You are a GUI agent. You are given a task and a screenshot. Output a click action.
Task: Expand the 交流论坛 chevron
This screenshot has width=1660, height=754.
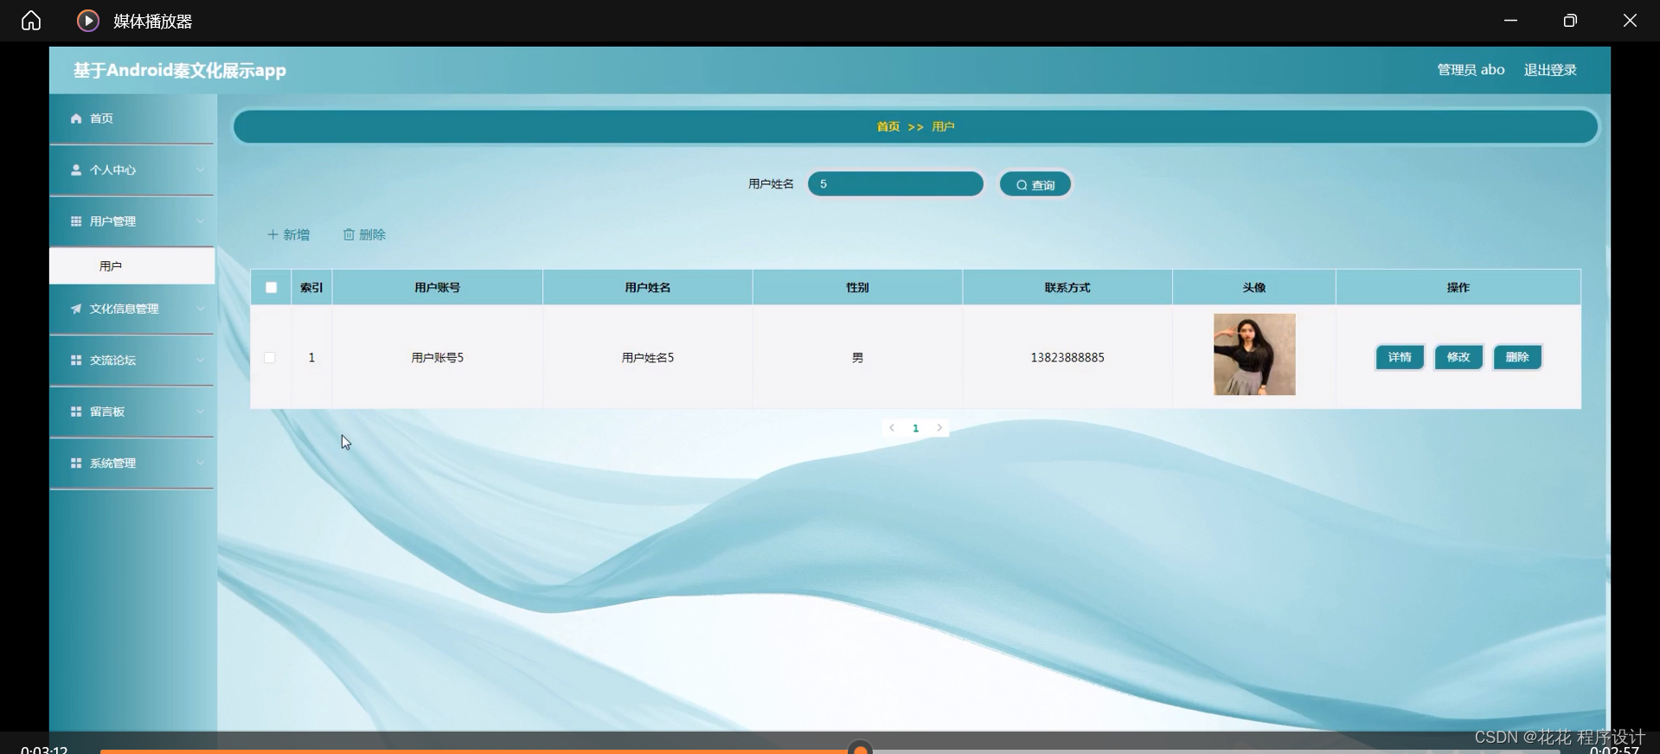tap(200, 360)
